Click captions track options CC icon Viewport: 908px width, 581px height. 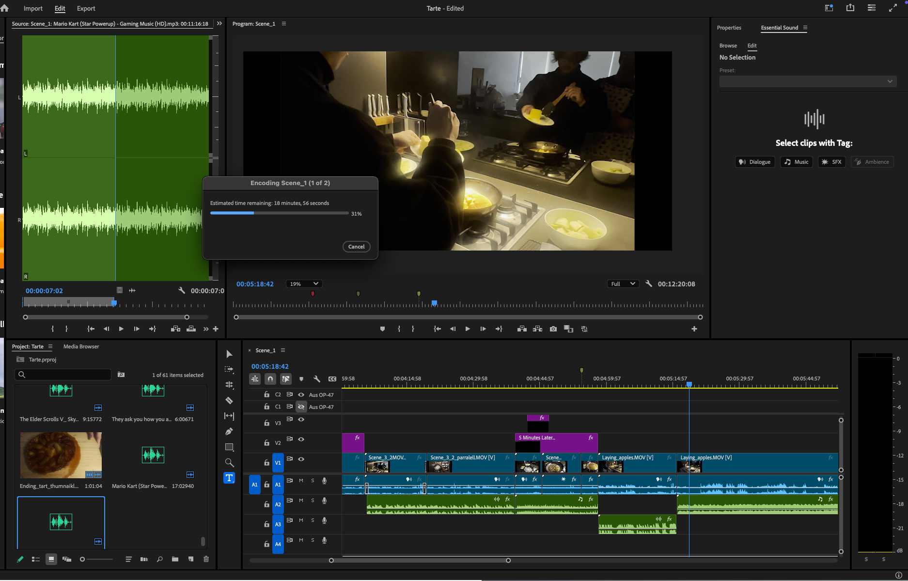(x=332, y=379)
